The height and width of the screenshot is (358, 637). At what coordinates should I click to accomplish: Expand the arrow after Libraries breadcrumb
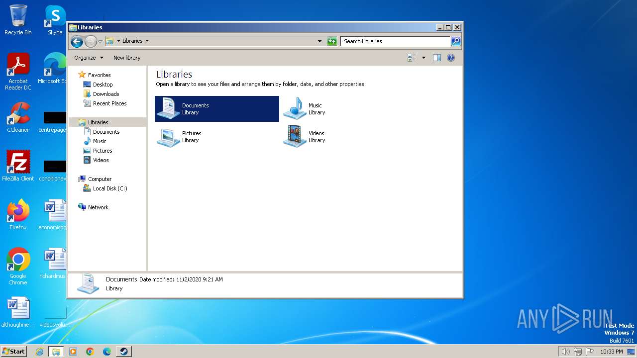point(147,41)
